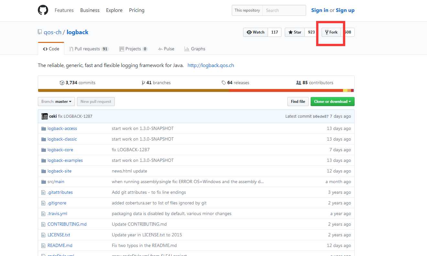Screen dimensions: 427x256
Task: Click file icon for .travis.yml
Action: pyautogui.click(x=43, y=214)
